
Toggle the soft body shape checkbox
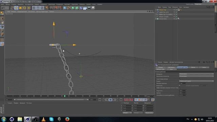(x=179, y=88)
